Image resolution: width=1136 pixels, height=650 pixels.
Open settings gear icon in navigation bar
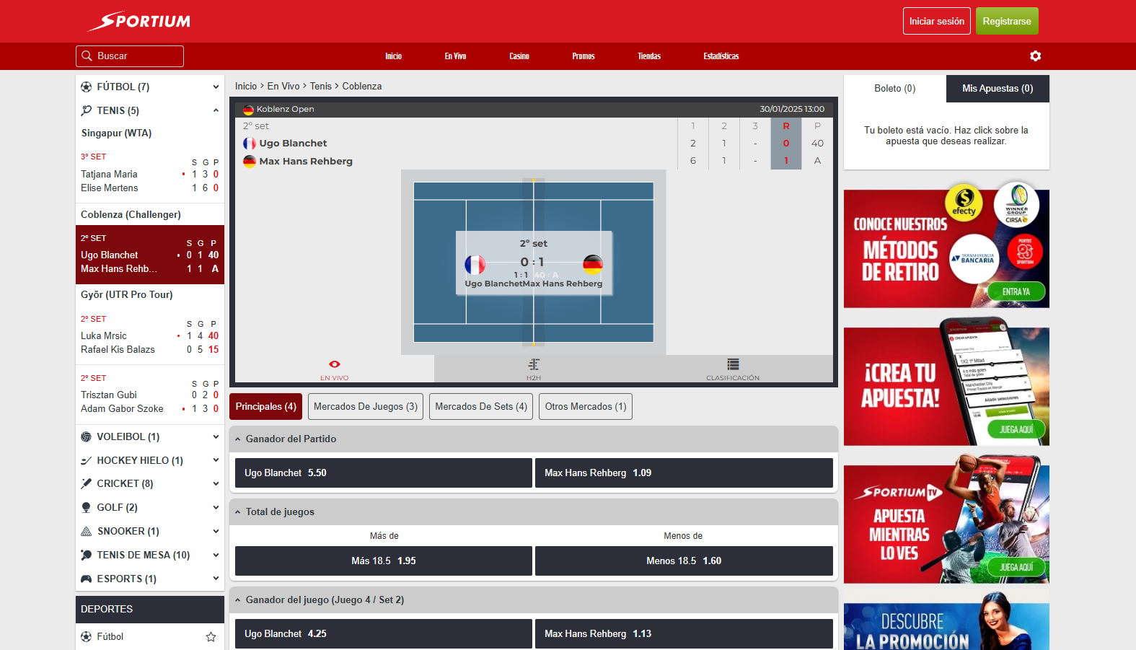click(x=1036, y=56)
